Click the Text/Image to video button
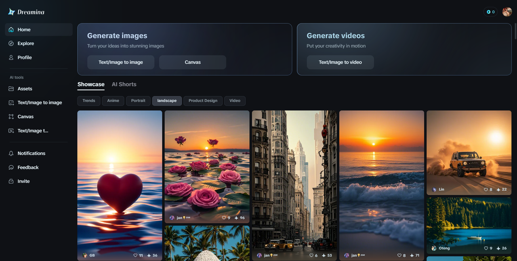This screenshot has width=517, height=261. click(x=340, y=62)
